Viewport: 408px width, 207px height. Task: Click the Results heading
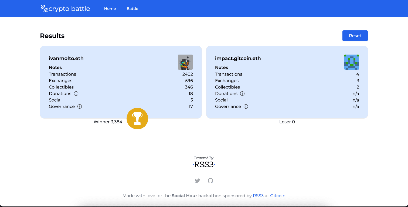tap(52, 36)
